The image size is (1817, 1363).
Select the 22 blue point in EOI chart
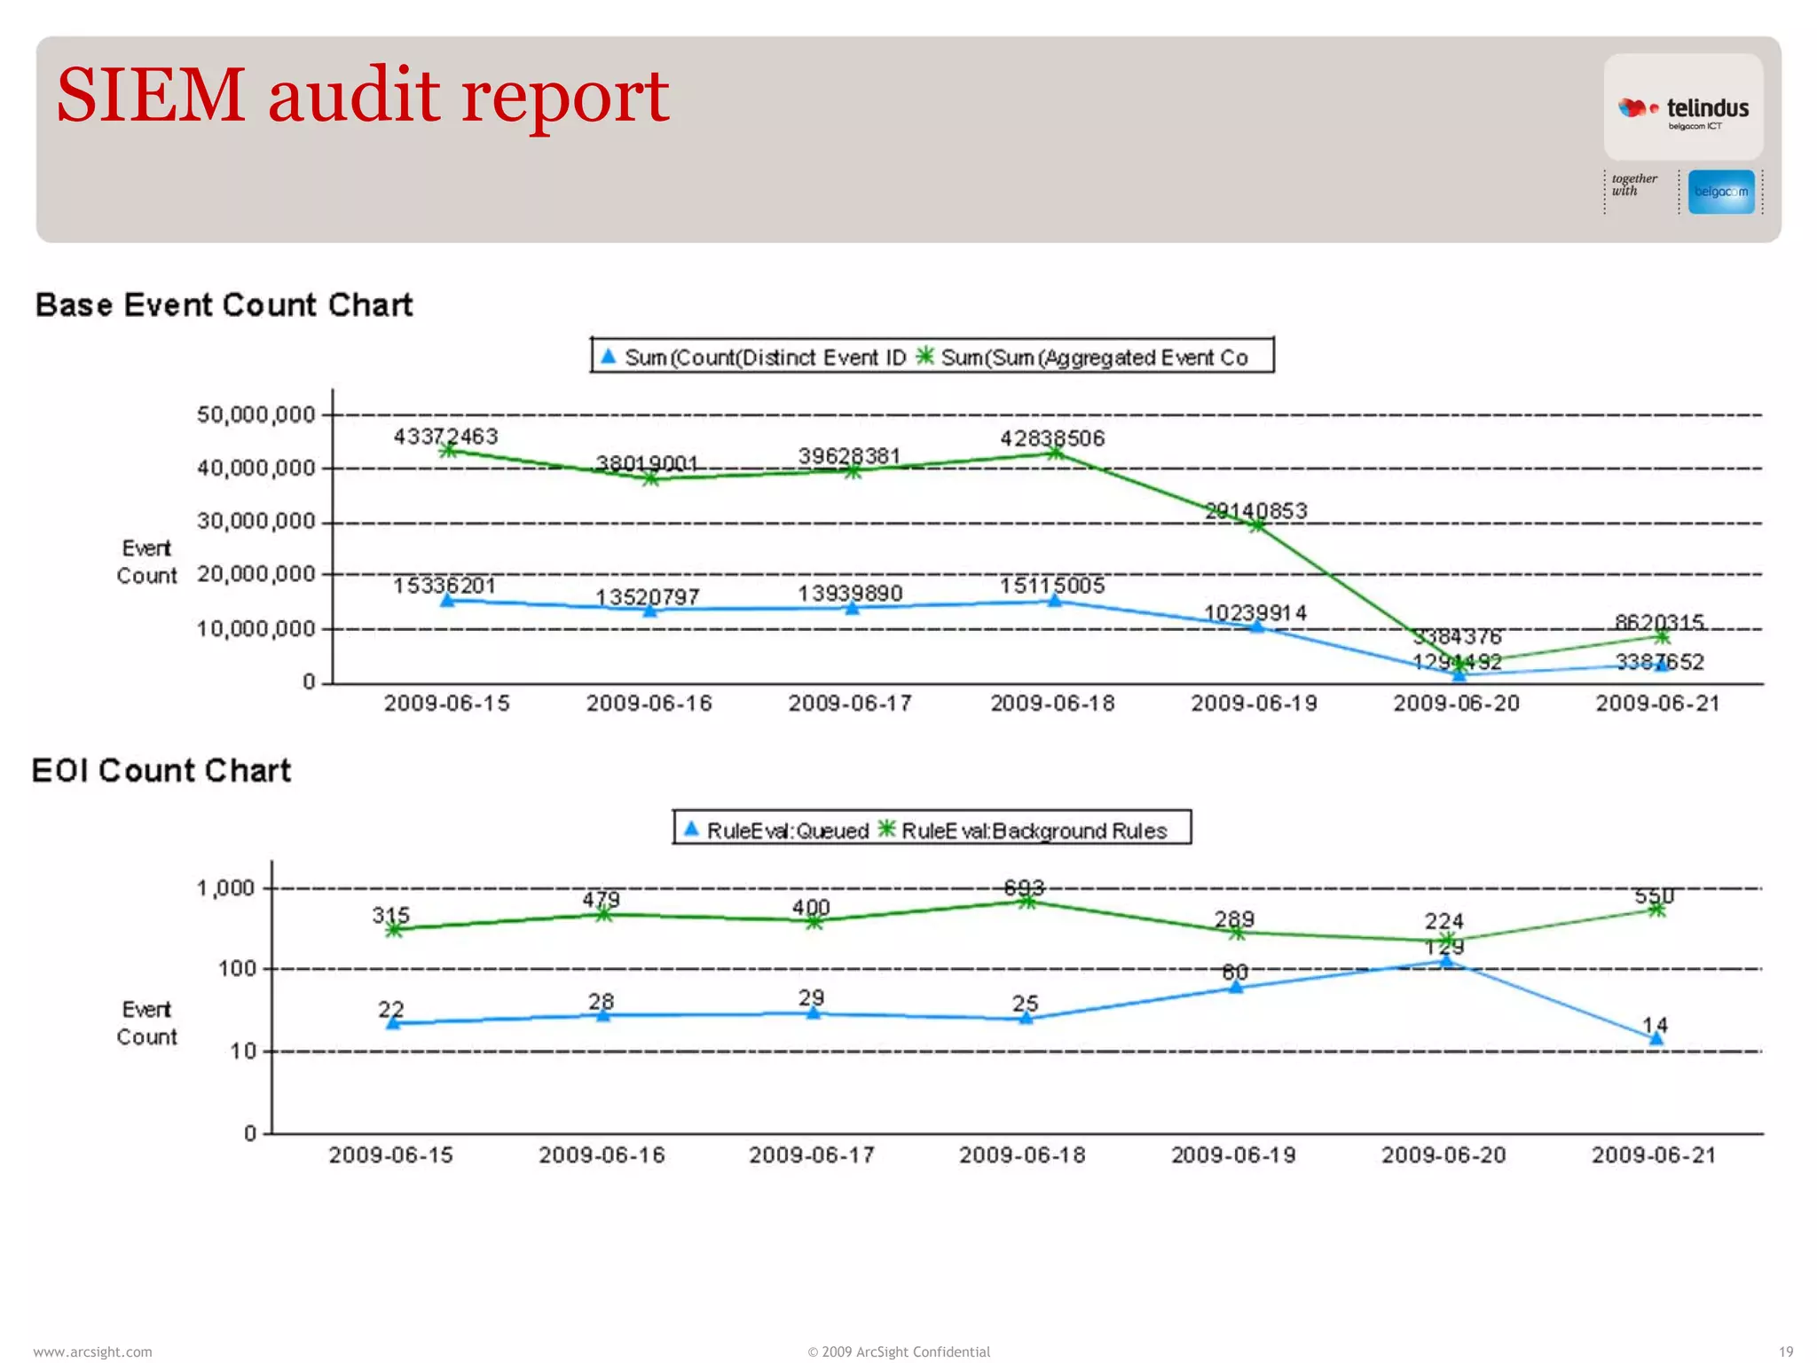(394, 1023)
